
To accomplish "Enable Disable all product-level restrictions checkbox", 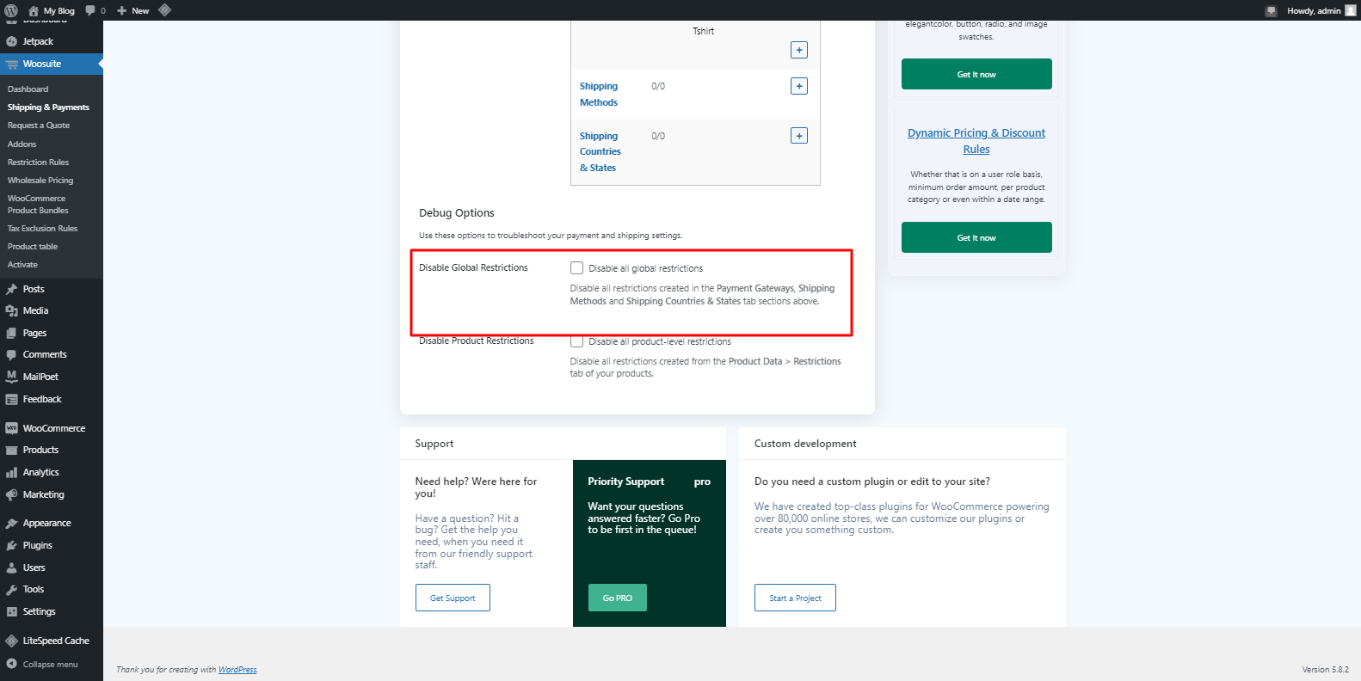I will 577,341.
